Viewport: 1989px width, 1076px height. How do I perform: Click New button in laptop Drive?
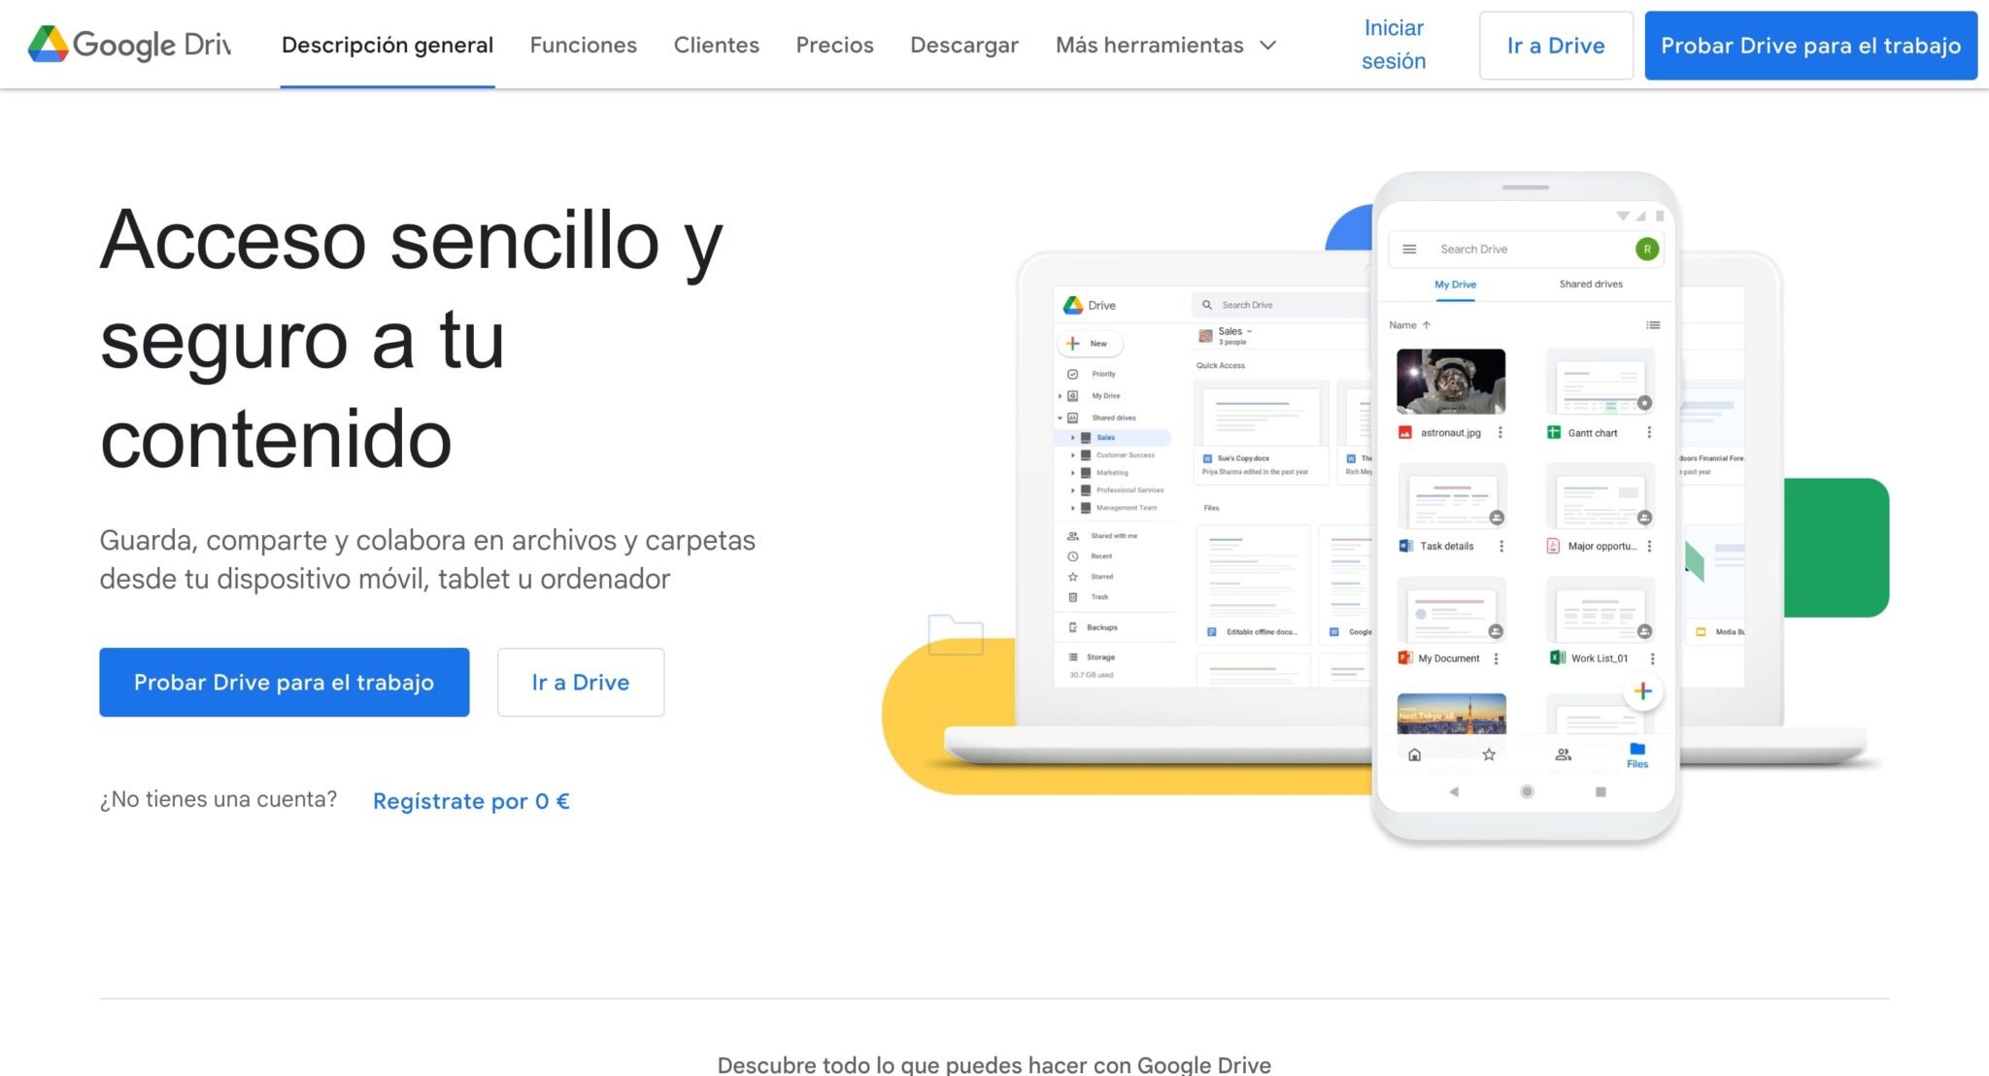click(1090, 344)
